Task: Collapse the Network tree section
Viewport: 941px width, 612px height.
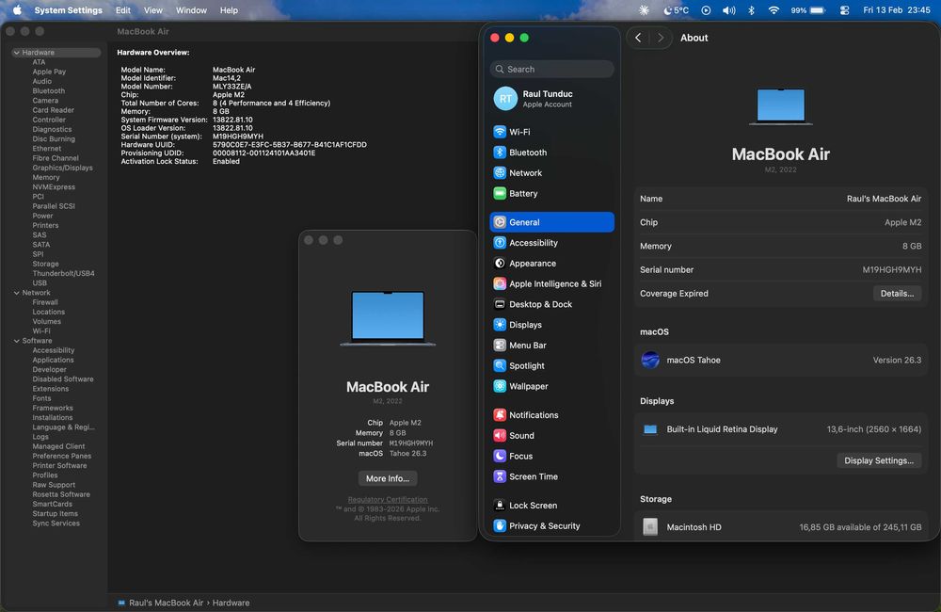Action: (16, 293)
